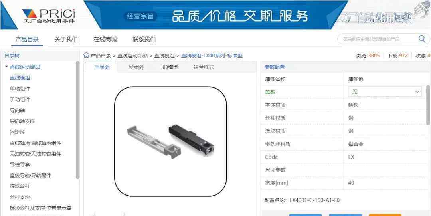Click the linear module product image
Image resolution: width=431 pixels, height=216 pixels.
click(x=170, y=141)
